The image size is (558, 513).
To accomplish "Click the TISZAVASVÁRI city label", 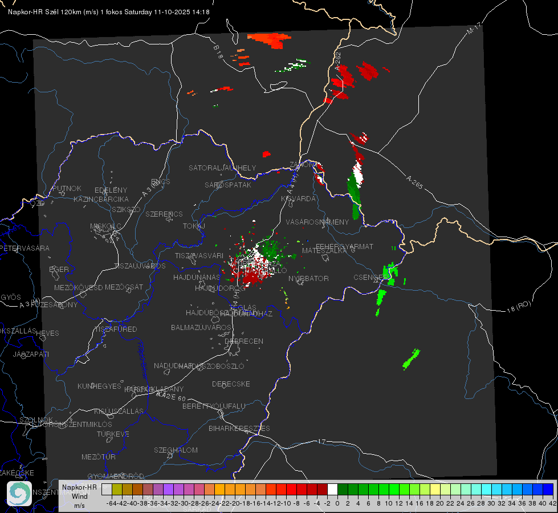I will tap(199, 255).
